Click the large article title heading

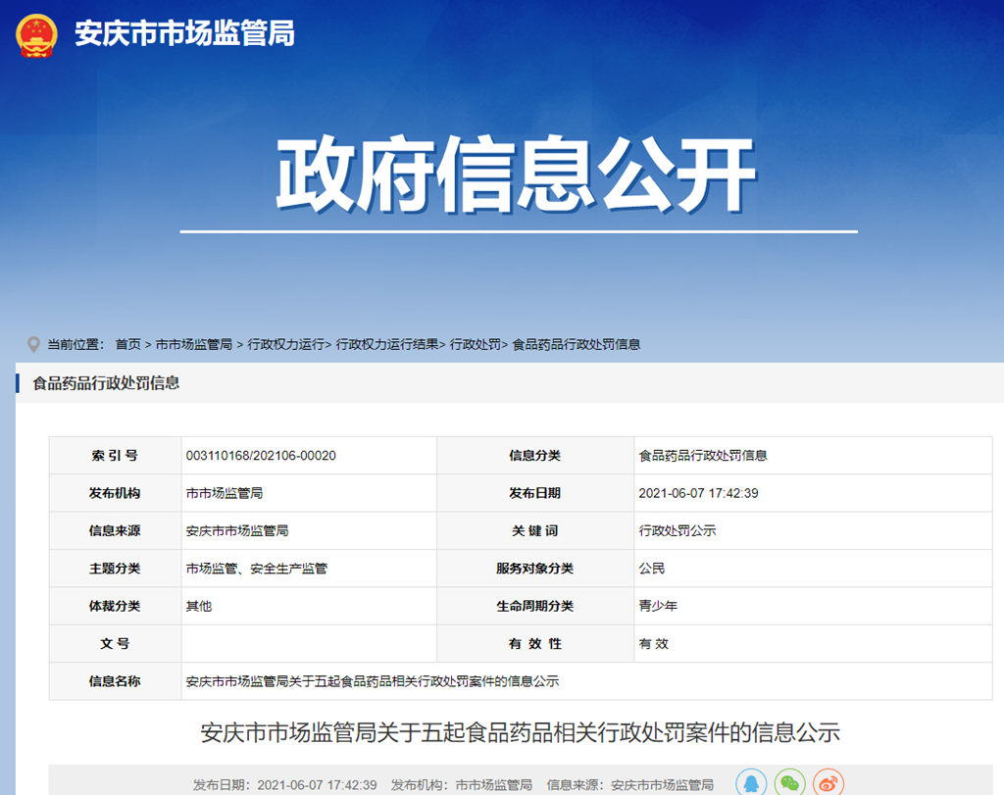[520, 733]
